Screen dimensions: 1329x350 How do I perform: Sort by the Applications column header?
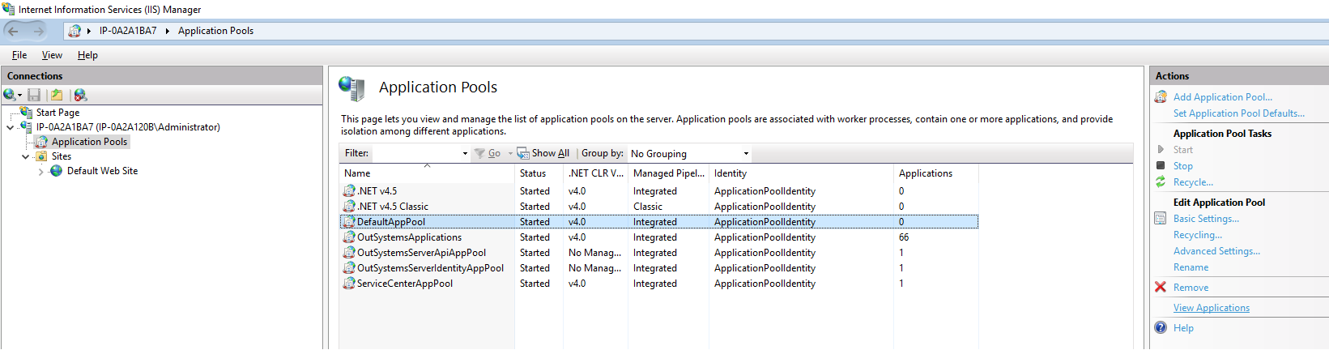tap(935, 173)
